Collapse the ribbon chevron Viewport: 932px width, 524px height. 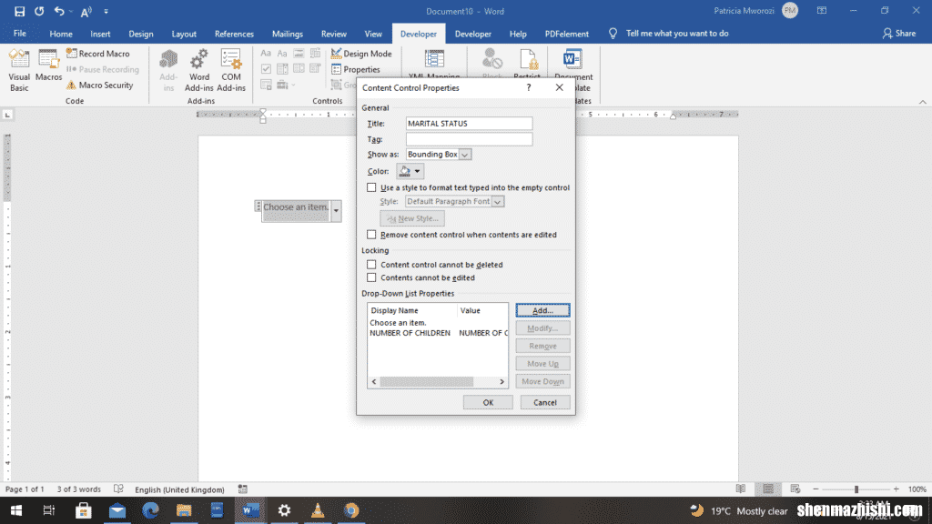click(923, 102)
